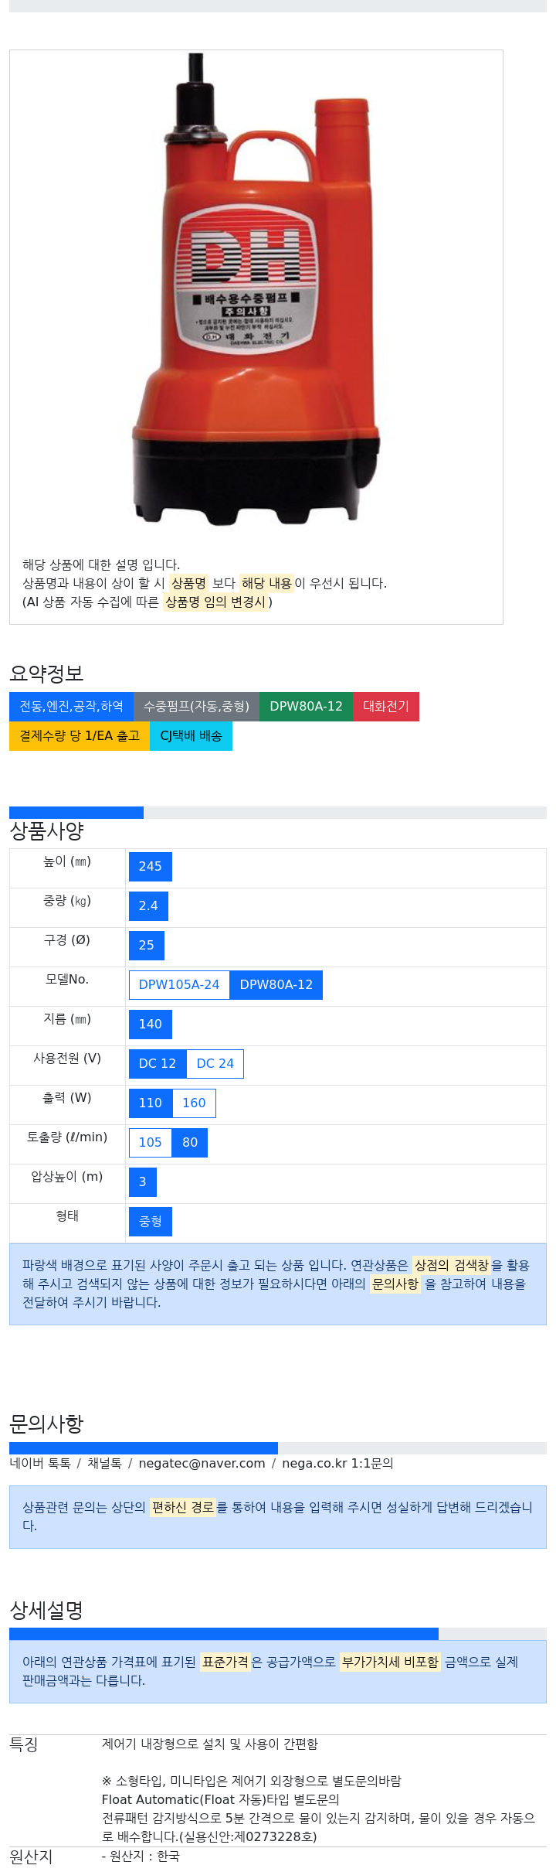Click the yellow 결제수량 당 1/EA 출고 badge

tap(80, 736)
